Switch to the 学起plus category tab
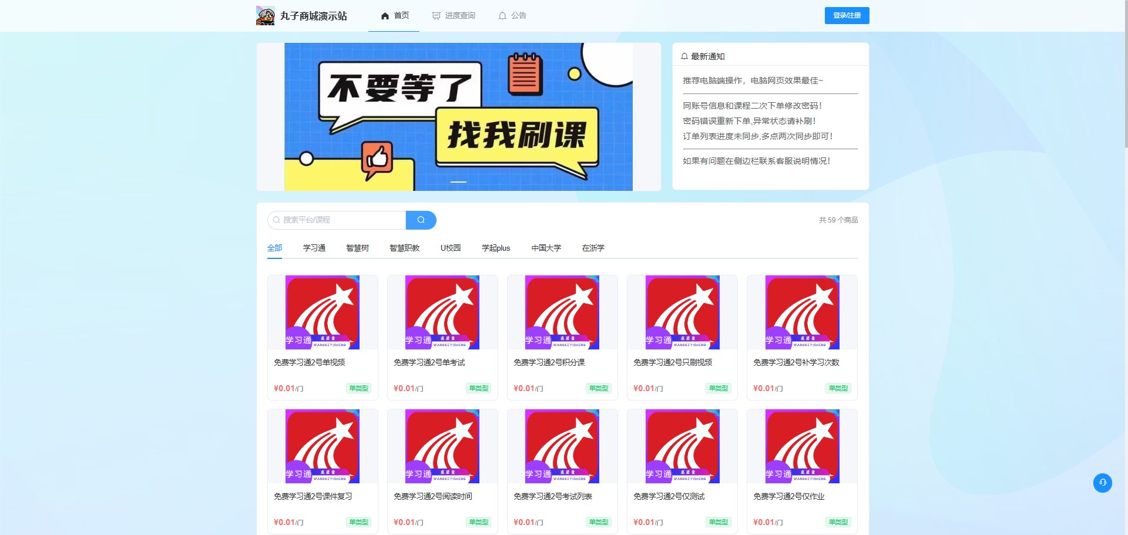Screen dimensions: 1128x535 496,248
